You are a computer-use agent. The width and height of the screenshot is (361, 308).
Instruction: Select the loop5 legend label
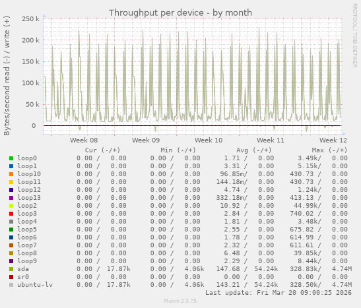coord(27,230)
